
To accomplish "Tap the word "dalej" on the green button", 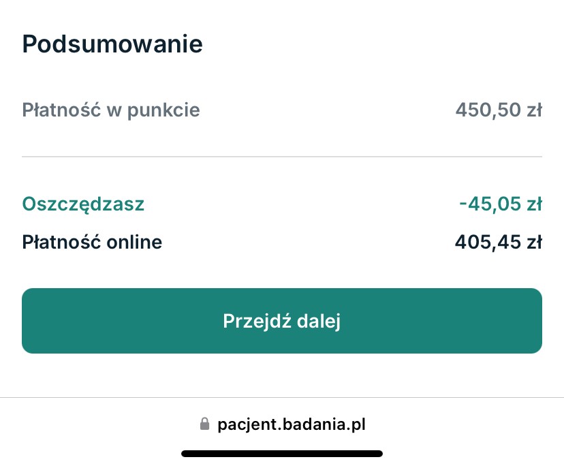I will click(x=319, y=321).
